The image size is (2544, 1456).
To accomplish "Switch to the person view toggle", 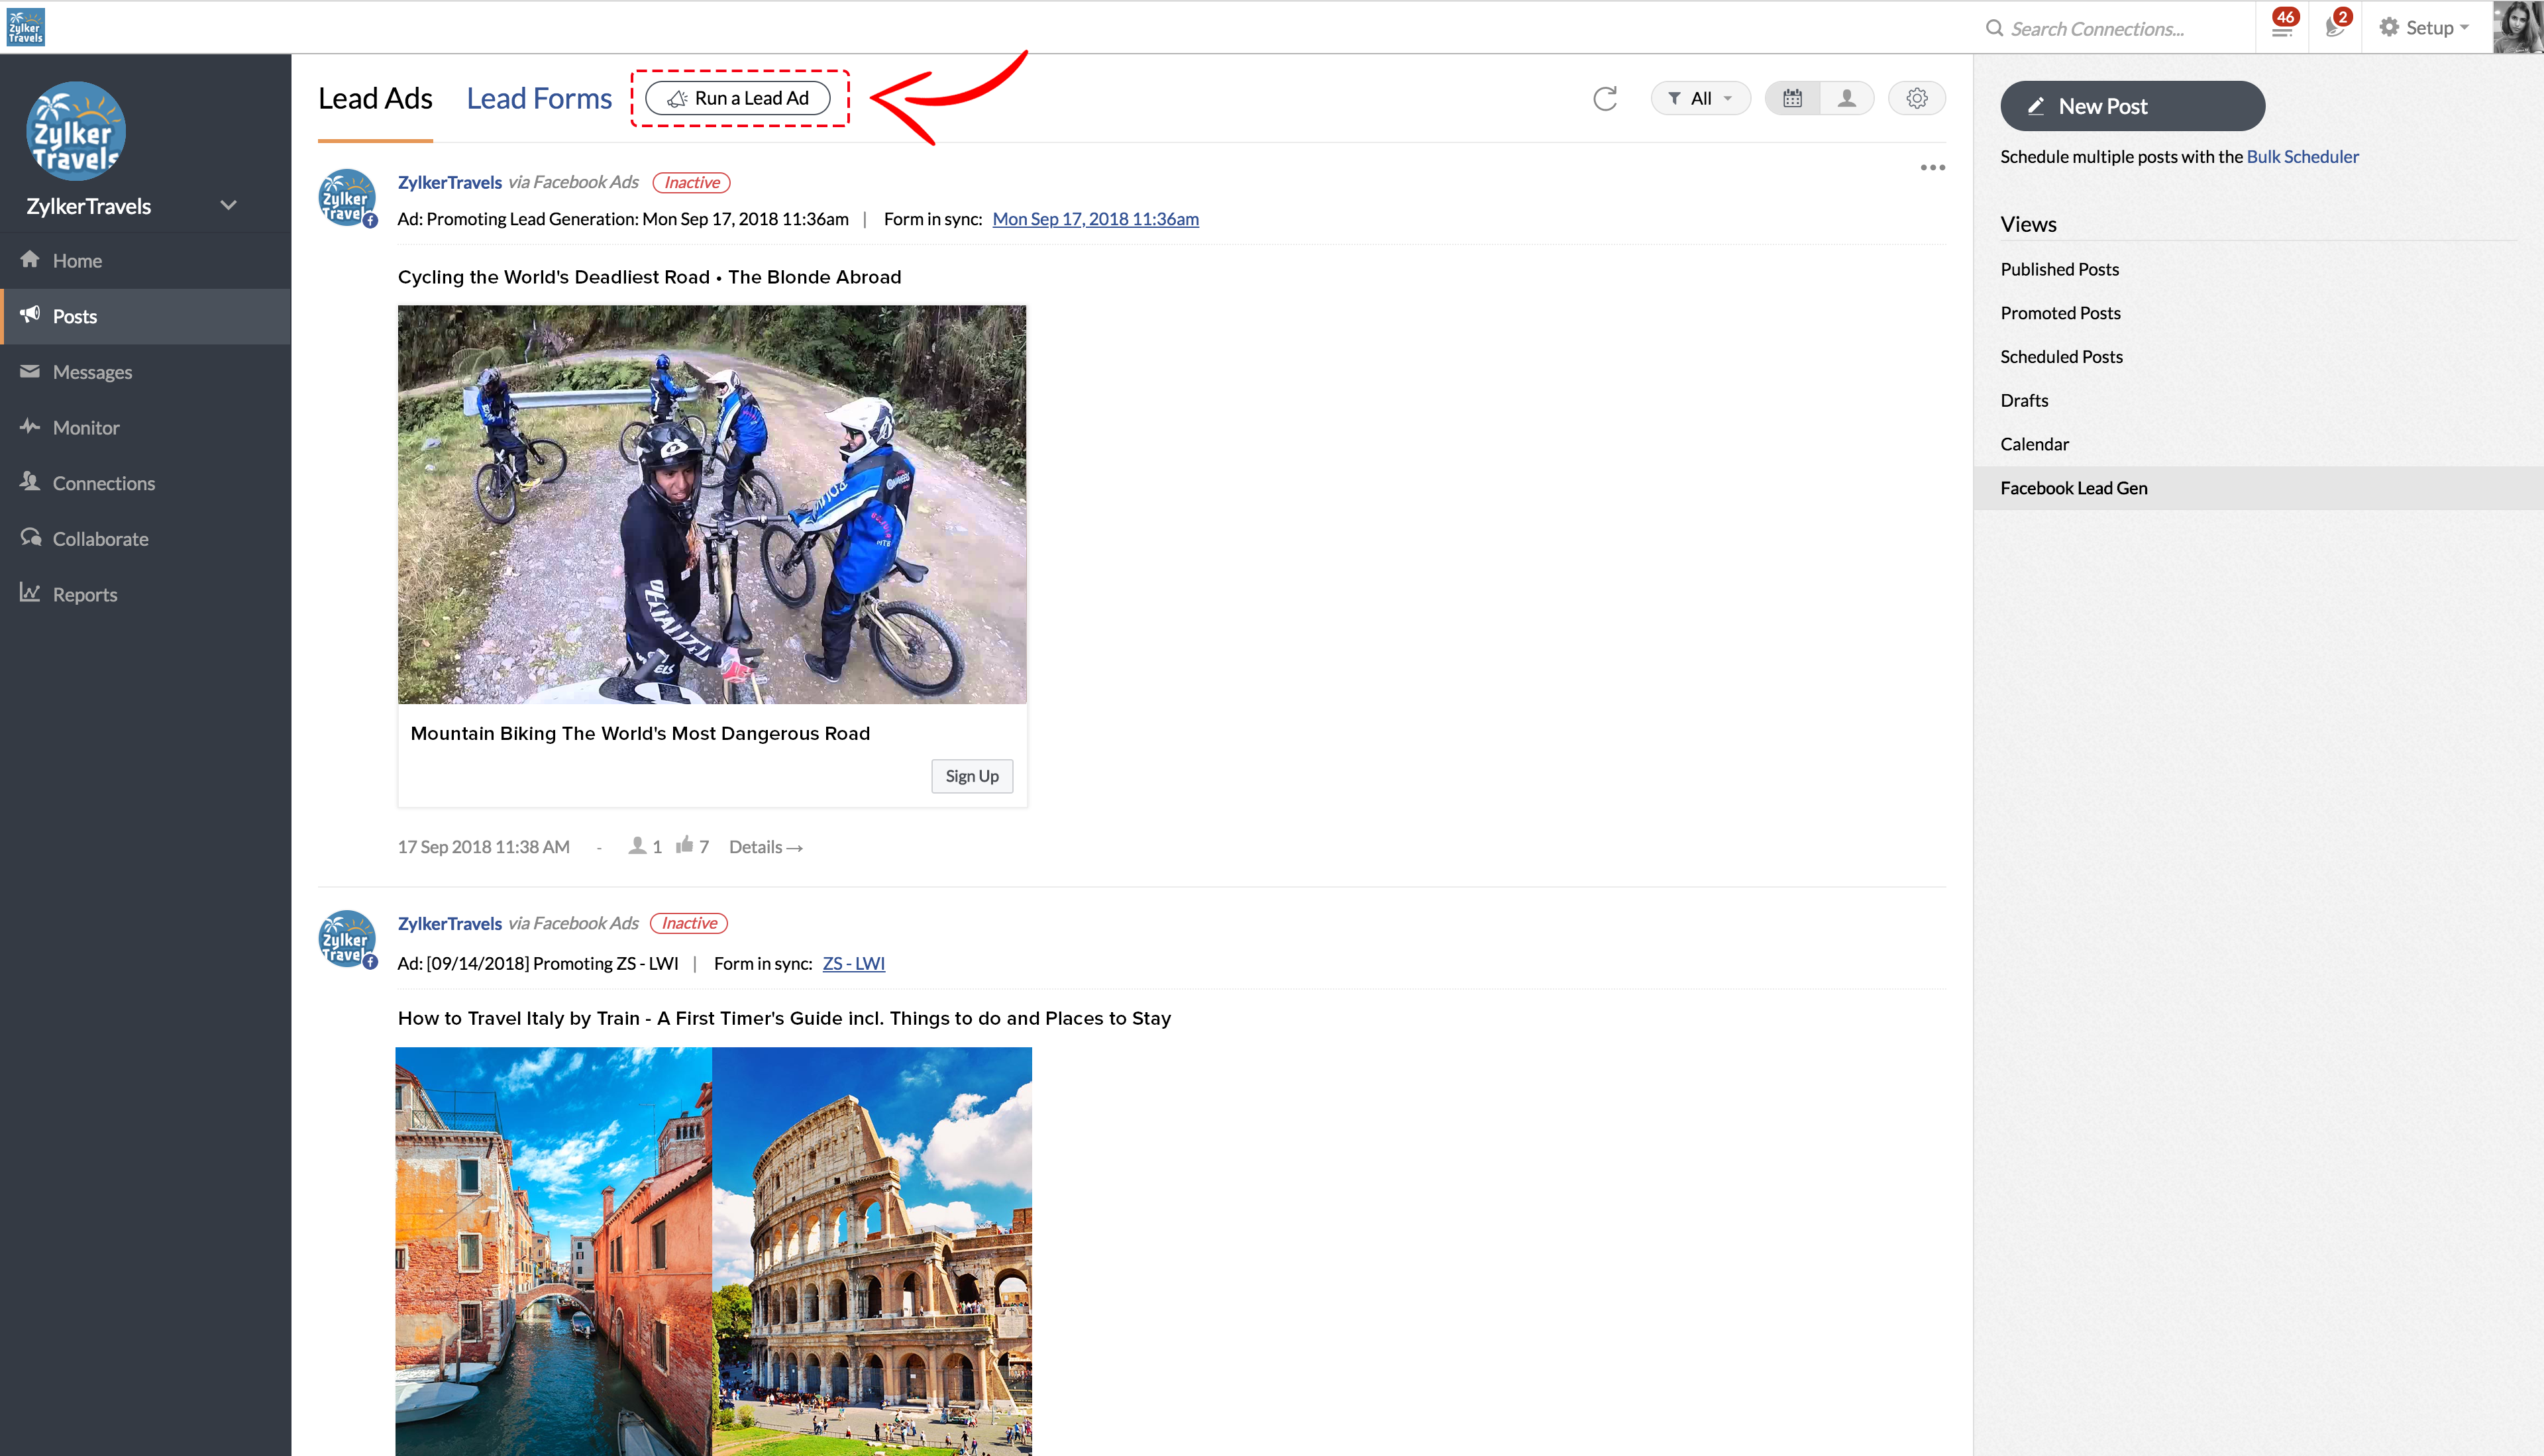I will click(x=1846, y=98).
